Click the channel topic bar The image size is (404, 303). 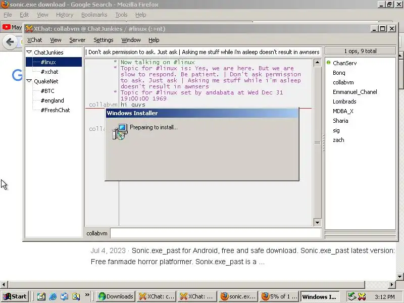pyautogui.click(x=203, y=52)
